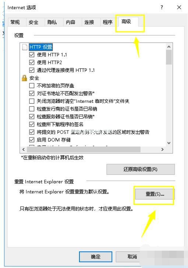Click the 还原高级设置(R) button
The height and width of the screenshot is (268, 188).
(x=141, y=169)
